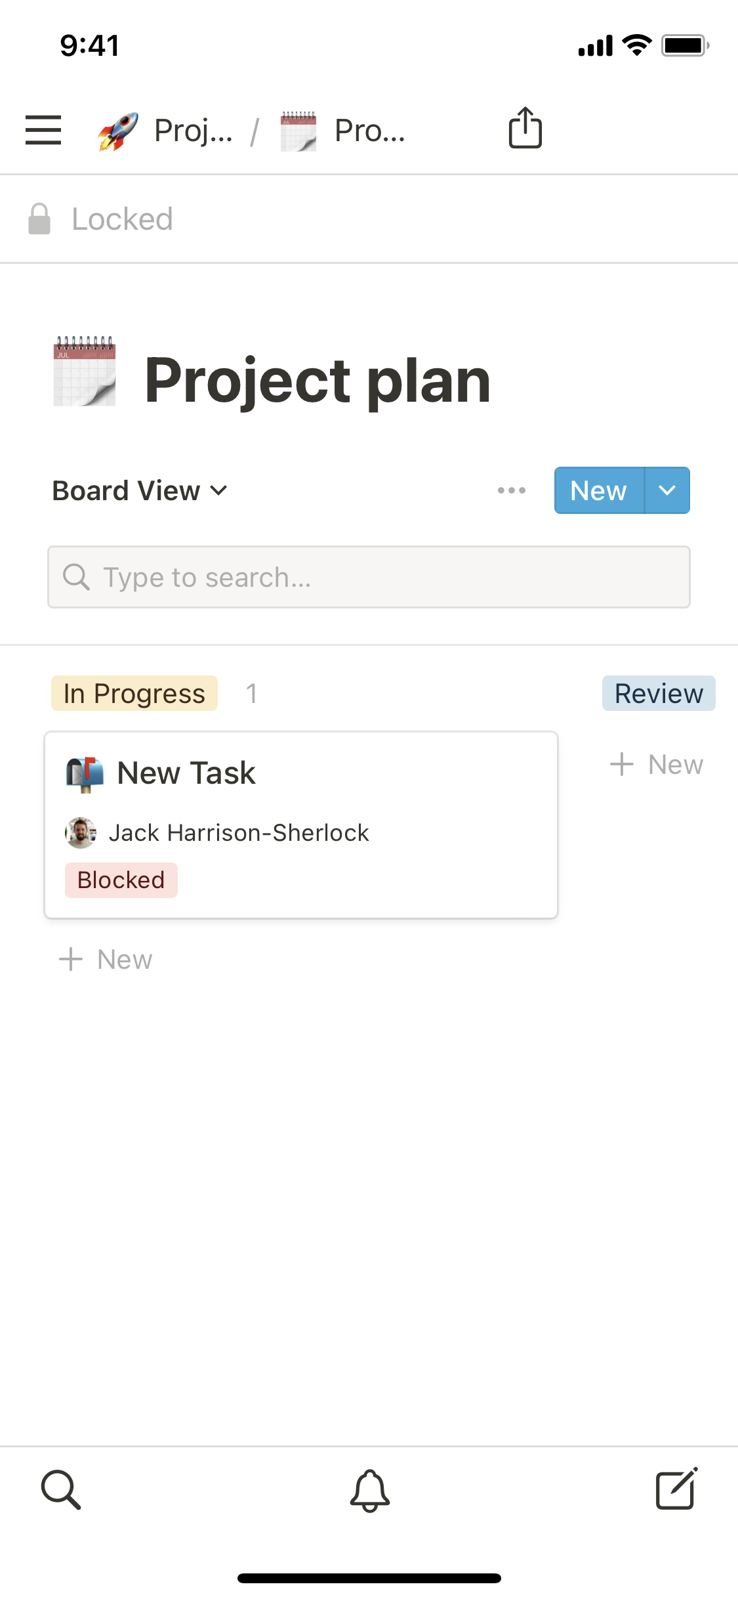
Task: Tap the compose new page icon
Action: [x=676, y=1489]
